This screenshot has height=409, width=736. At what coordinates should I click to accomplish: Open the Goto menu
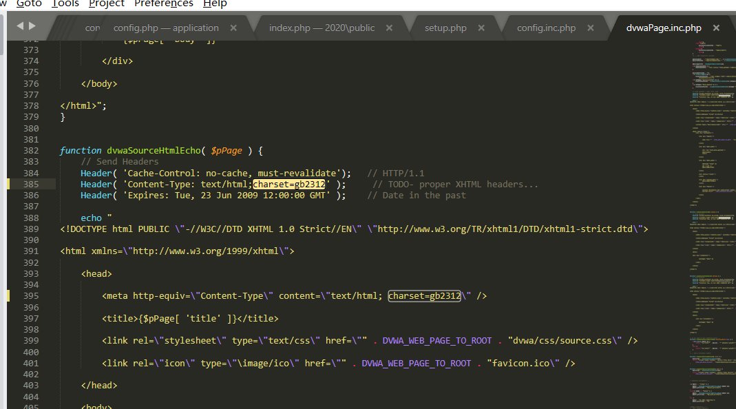(x=29, y=3)
